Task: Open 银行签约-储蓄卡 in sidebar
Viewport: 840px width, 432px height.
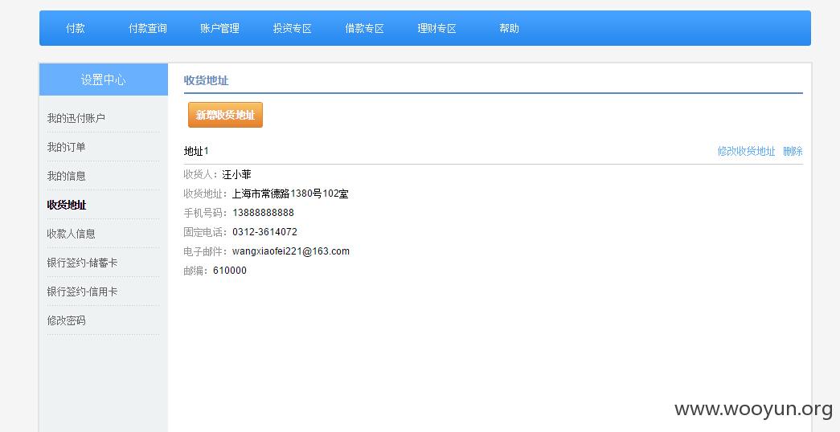Action: tap(82, 263)
